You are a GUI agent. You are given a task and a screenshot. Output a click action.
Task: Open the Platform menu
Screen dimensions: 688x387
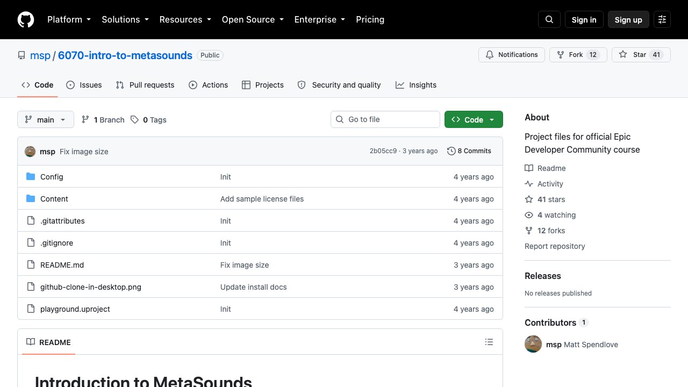click(69, 19)
